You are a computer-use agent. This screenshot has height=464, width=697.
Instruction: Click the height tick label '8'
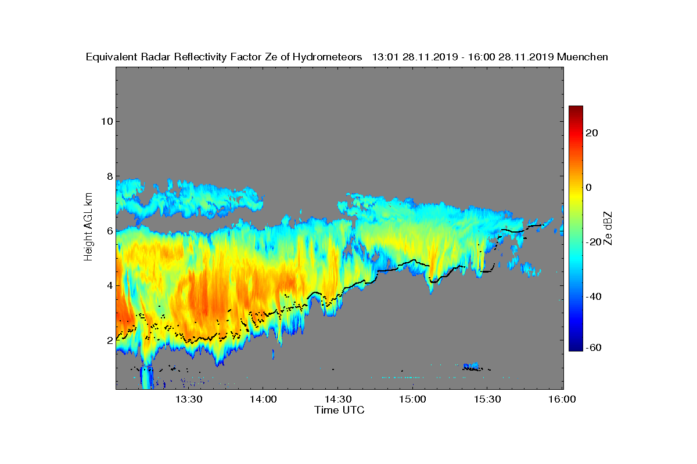coord(109,176)
